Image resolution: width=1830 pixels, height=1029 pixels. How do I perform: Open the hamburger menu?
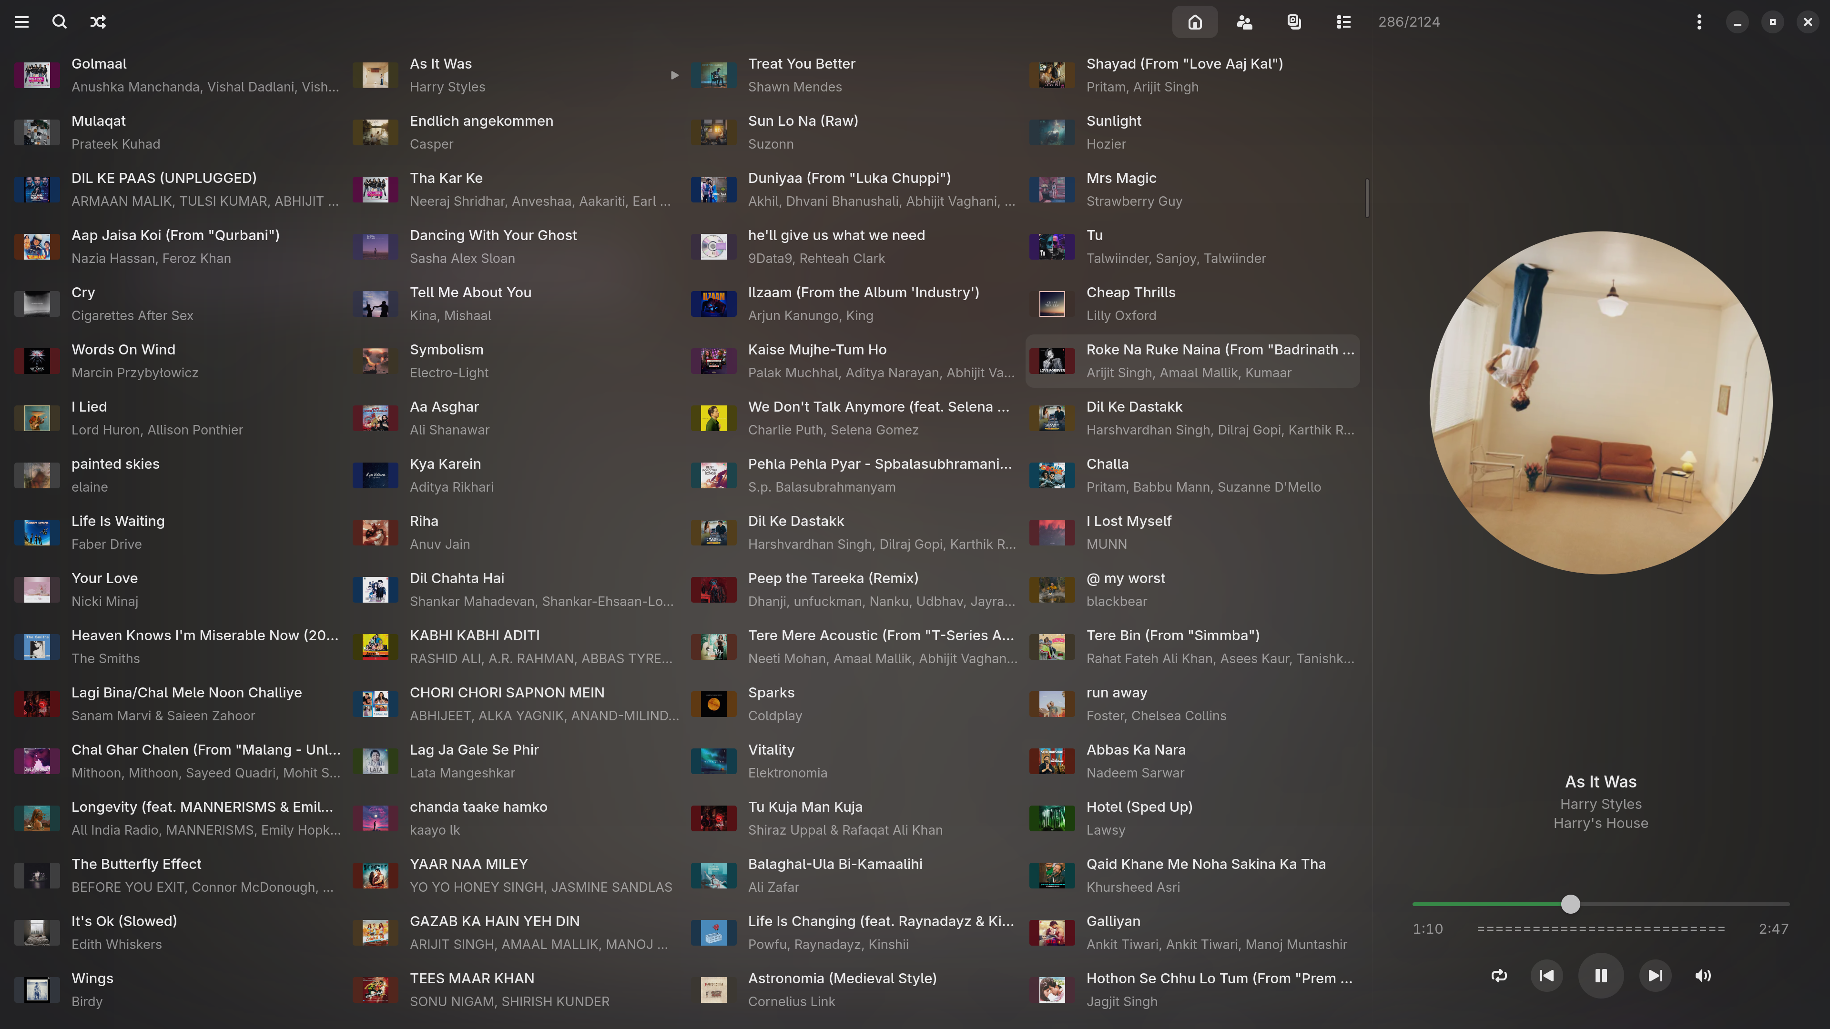[21, 22]
